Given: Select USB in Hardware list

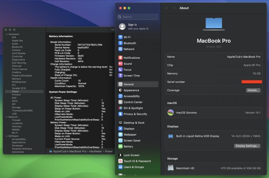Looking at the screenshot, I should coord(14,114).
